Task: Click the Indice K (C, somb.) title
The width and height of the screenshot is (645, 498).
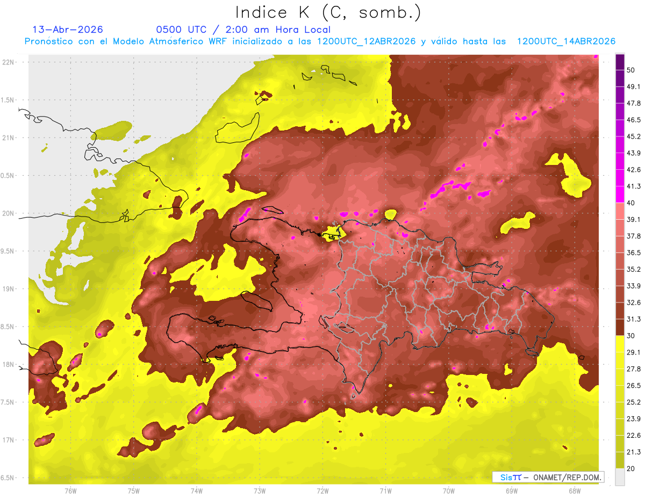Action: coord(328,13)
